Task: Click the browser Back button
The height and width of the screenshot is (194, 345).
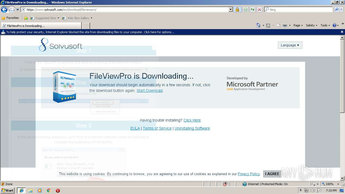Action: [x=4, y=9]
